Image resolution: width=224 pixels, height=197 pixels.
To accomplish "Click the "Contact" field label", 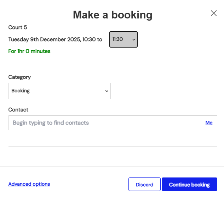I will (x=18, y=110).
